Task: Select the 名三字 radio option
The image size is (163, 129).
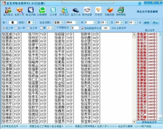Action: (x=29, y=28)
